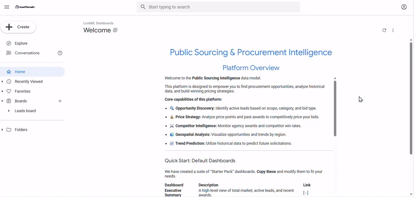Click the Create button
The height and width of the screenshot is (197, 414).
[18, 27]
